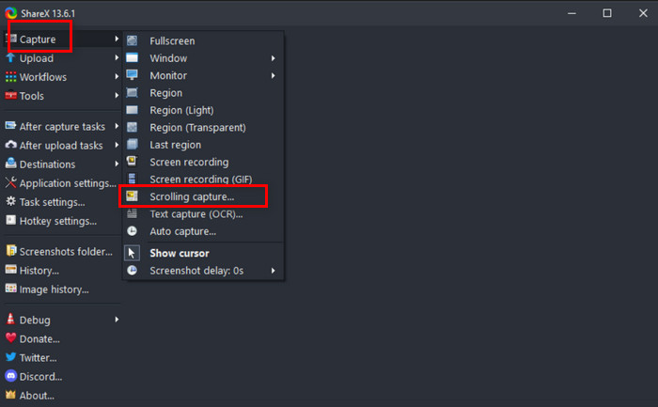Screen dimensions: 658x407
Task: Click the Scrolling capture icon
Action: 132,196
